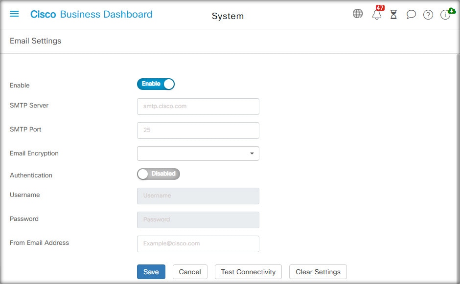The image size is (460, 284).
Task: Click the Test Connectivity button
Action: coord(248,272)
